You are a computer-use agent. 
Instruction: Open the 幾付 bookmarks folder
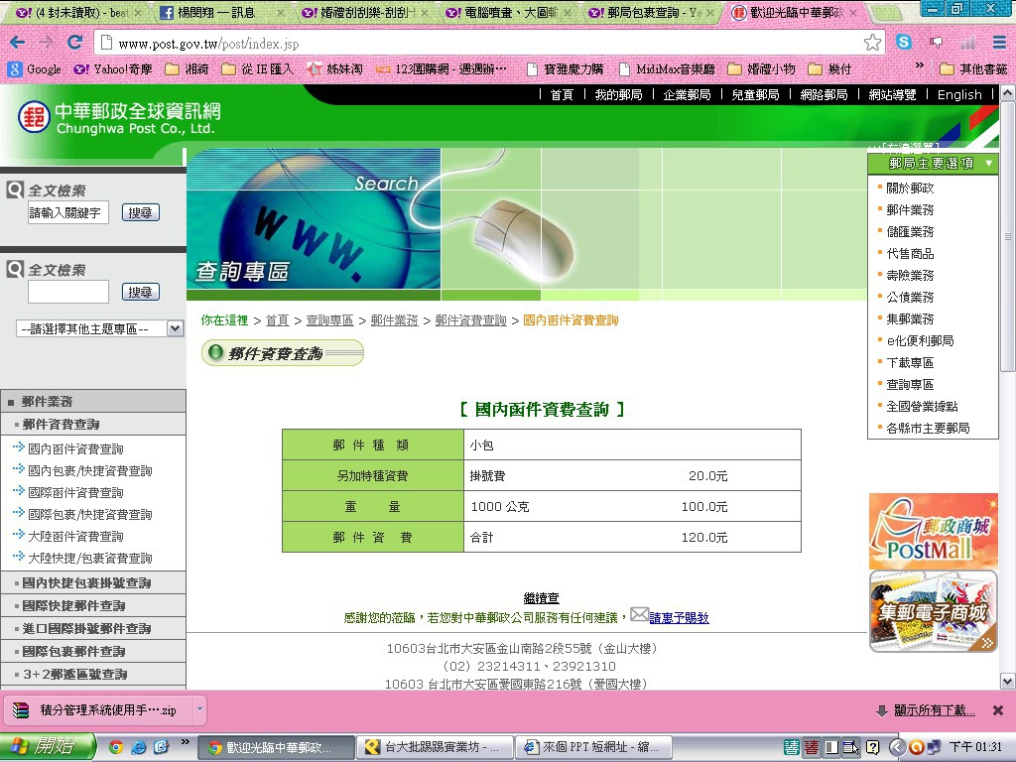pyautogui.click(x=830, y=68)
